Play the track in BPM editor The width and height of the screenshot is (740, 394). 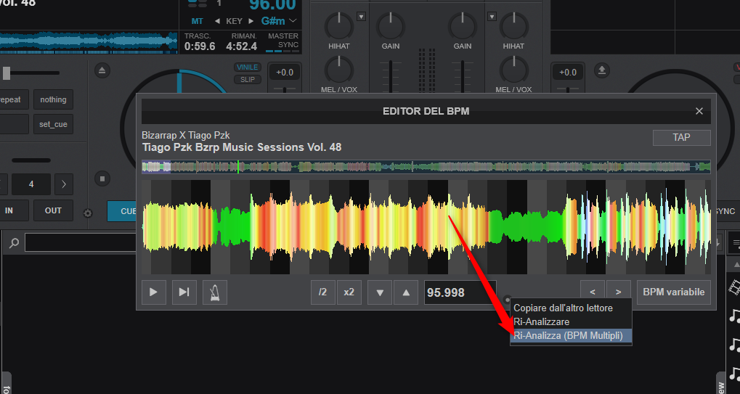pyautogui.click(x=154, y=292)
